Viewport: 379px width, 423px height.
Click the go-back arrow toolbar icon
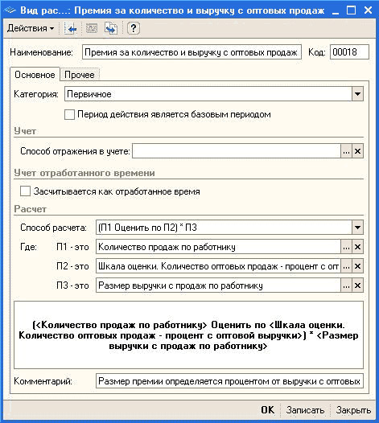tap(71, 28)
